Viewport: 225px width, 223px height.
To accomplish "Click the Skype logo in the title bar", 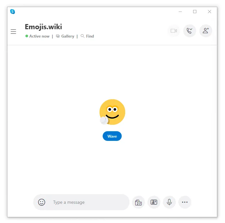I will pos(13,12).
